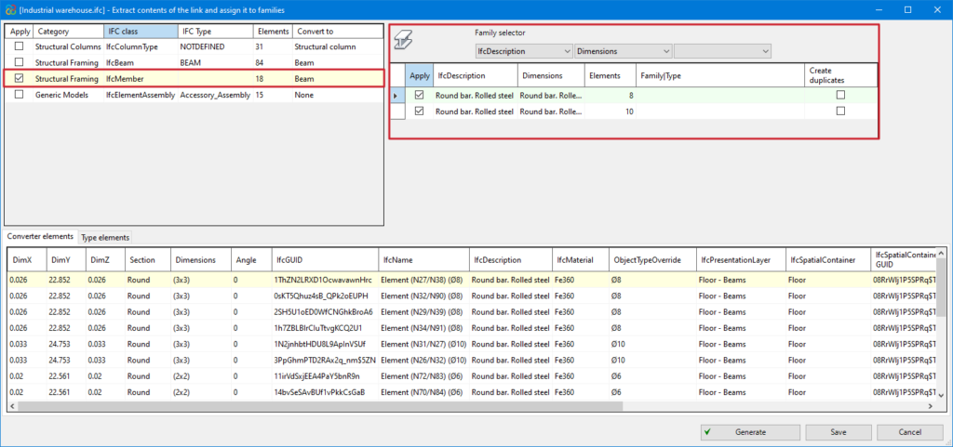Image resolution: width=953 pixels, height=447 pixels.
Task: Open Family|Type cell for 8-element row
Action: [x=719, y=95]
